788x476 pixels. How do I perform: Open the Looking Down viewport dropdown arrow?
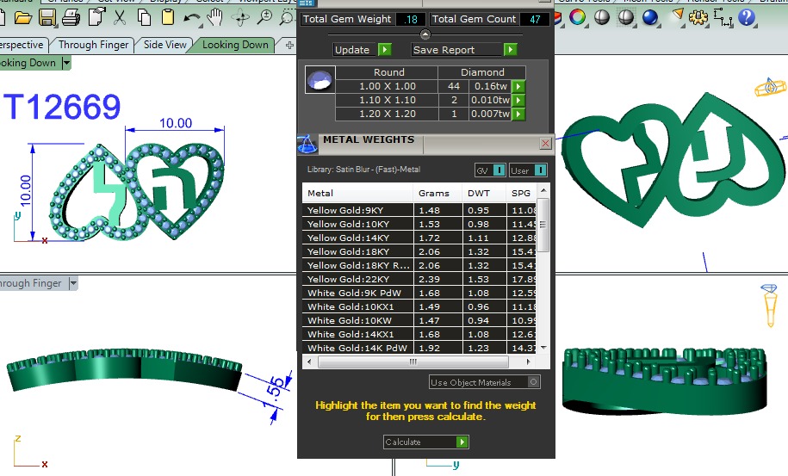65,63
